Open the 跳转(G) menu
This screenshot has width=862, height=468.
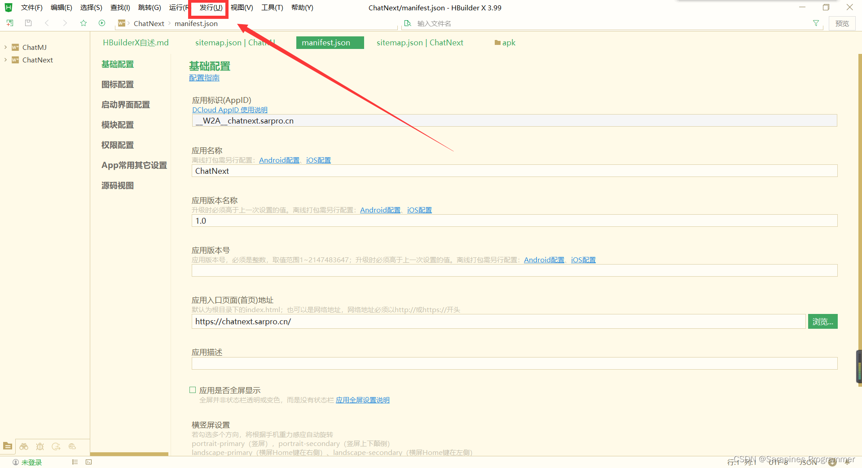[150, 8]
